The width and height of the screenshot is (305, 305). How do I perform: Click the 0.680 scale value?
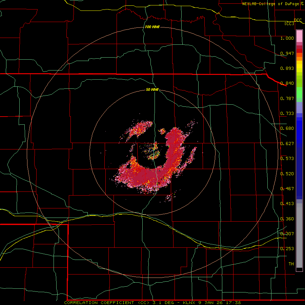(x=287, y=128)
